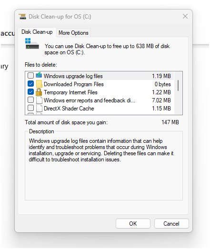Click the Cancel button

[x=171, y=224]
